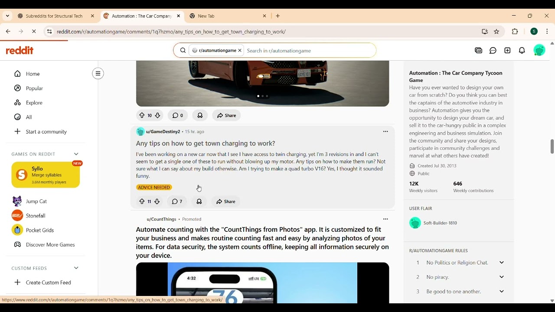
Task: Remove r/automationgame search scope filter
Action: click(240, 51)
